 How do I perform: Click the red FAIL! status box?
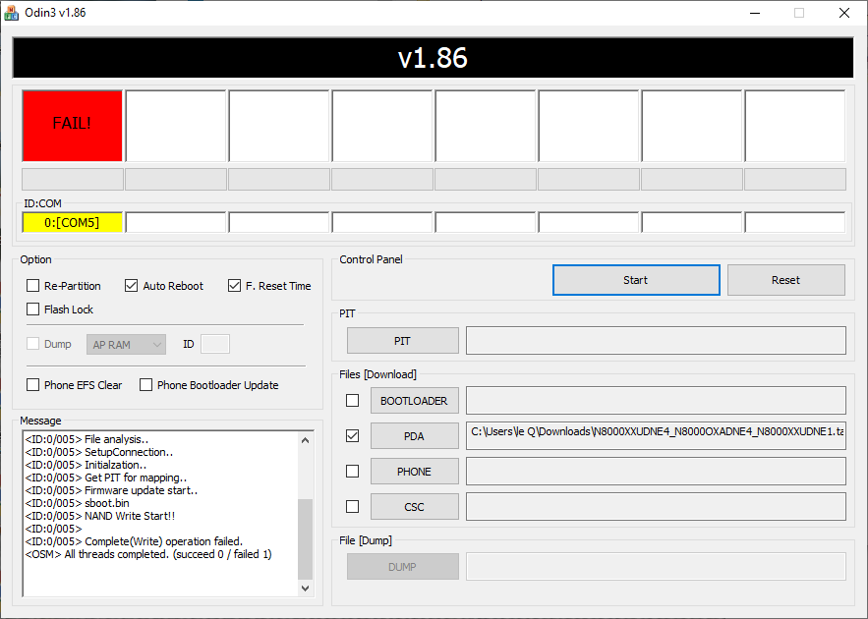click(73, 126)
